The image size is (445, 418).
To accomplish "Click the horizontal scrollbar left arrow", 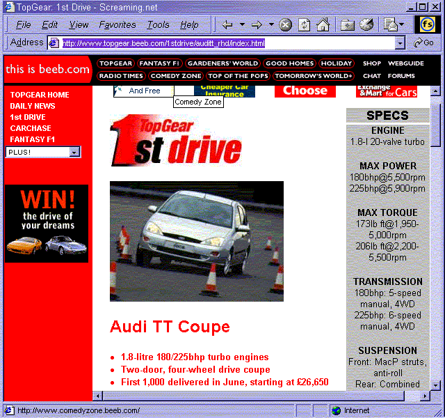I will (97, 396).
